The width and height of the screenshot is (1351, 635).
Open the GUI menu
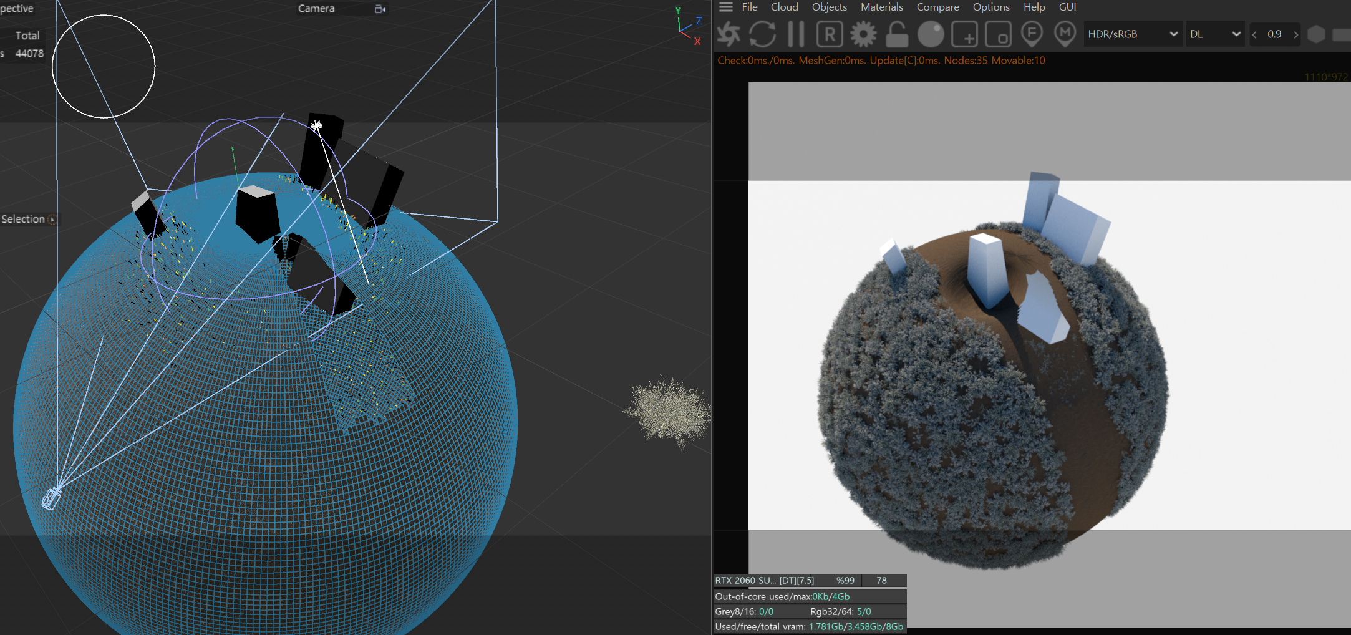(1068, 7)
